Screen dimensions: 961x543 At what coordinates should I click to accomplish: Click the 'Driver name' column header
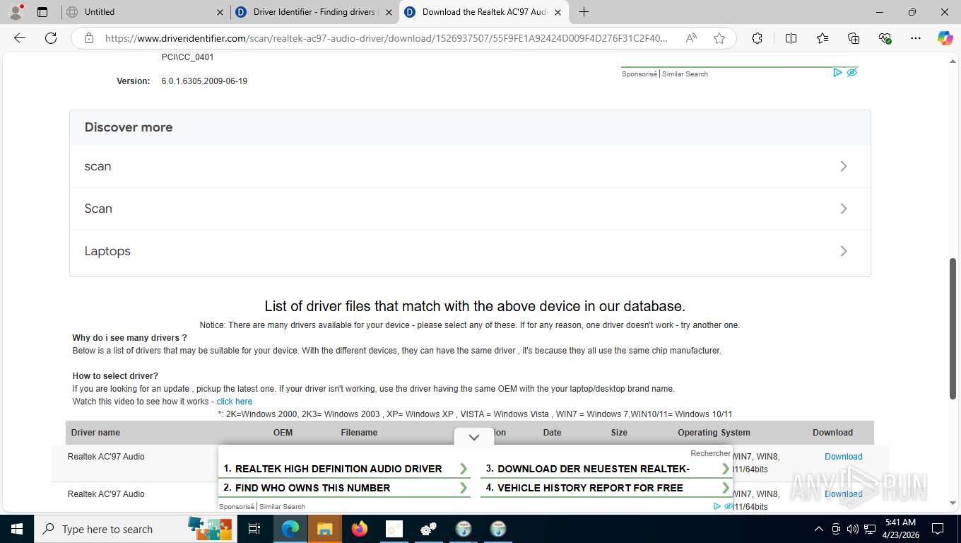tap(95, 433)
